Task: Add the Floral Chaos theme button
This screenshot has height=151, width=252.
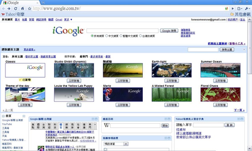Action: click(220, 105)
